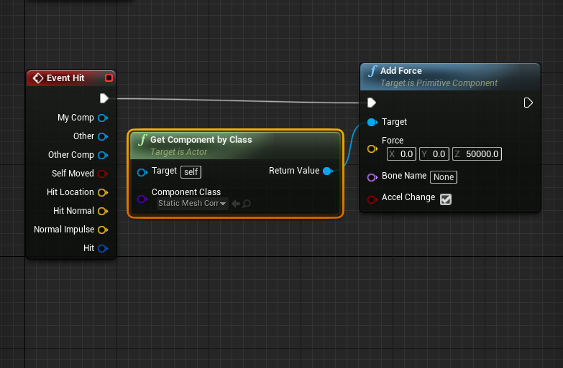Use selected asset arrow for Component Class

point(236,204)
